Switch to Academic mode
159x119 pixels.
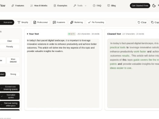click(59, 22)
